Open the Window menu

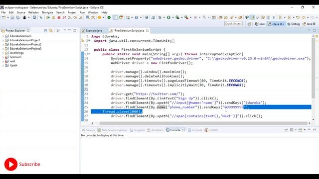tap(93, 12)
